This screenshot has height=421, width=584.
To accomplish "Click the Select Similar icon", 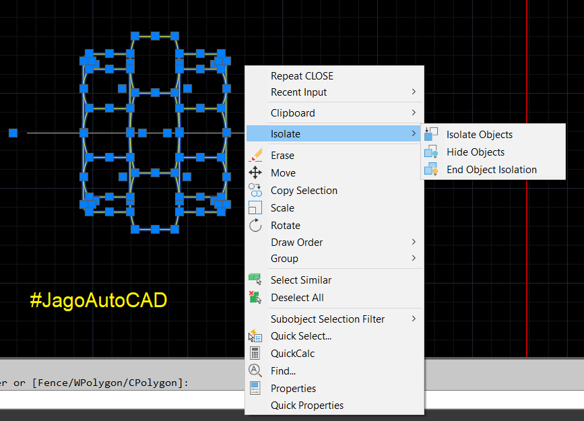I will (255, 278).
